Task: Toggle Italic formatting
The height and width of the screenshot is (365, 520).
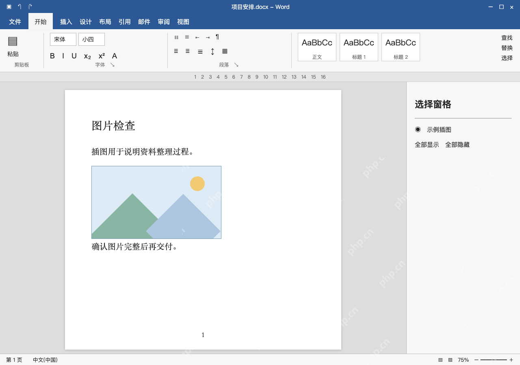Action: [x=63, y=56]
